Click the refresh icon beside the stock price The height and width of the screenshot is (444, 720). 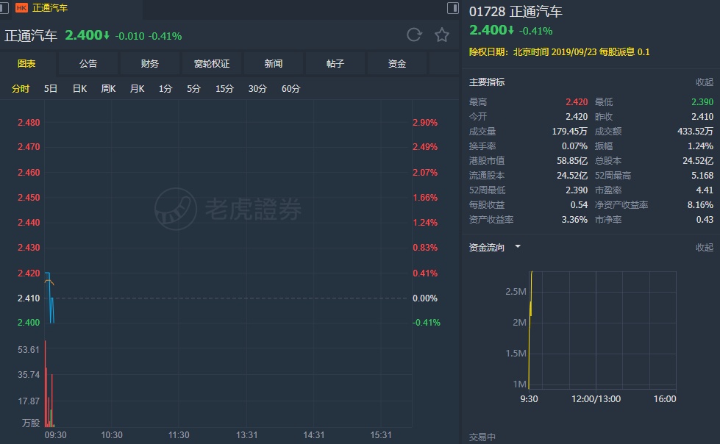click(x=414, y=35)
